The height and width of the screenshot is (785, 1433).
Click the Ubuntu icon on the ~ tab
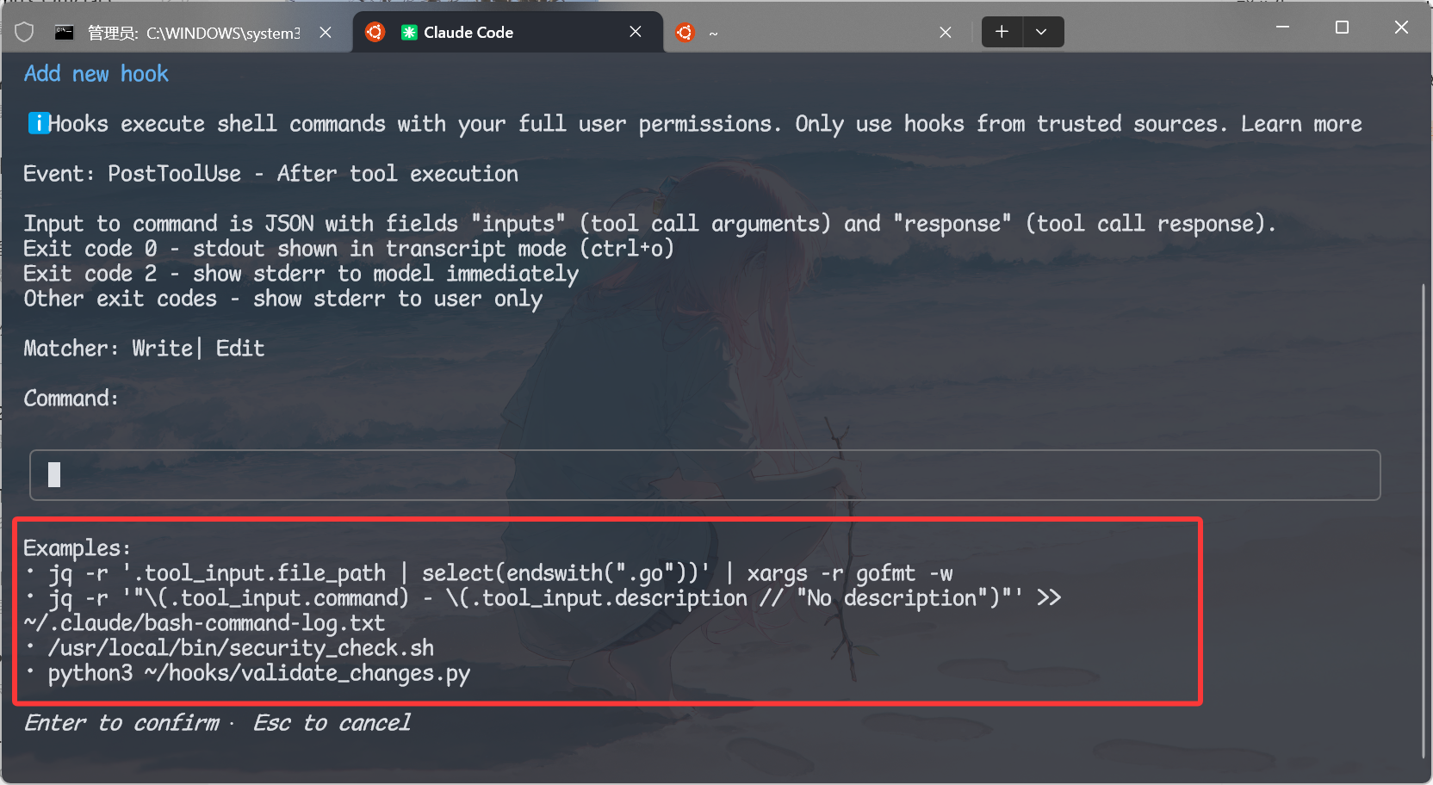point(685,33)
